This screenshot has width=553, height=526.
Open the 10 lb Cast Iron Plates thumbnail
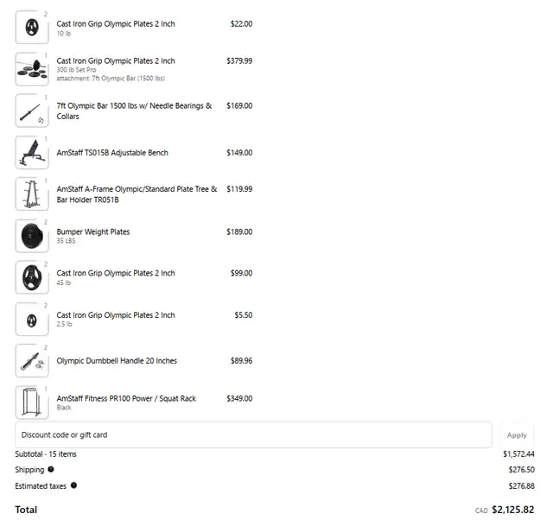(x=32, y=28)
